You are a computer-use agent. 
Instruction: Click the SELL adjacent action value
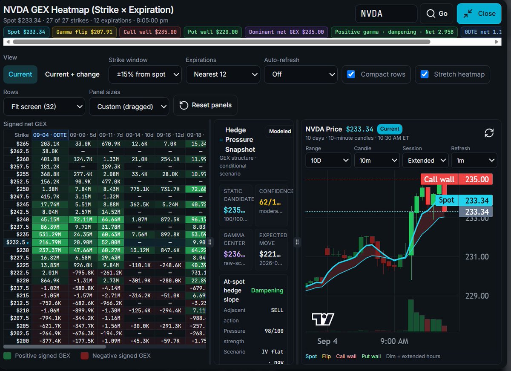pyautogui.click(x=277, y=310)
